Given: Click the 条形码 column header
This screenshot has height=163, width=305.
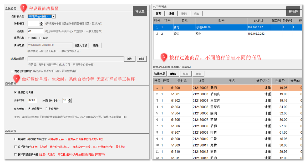Looking at the screenshot, I should point(182,81).
